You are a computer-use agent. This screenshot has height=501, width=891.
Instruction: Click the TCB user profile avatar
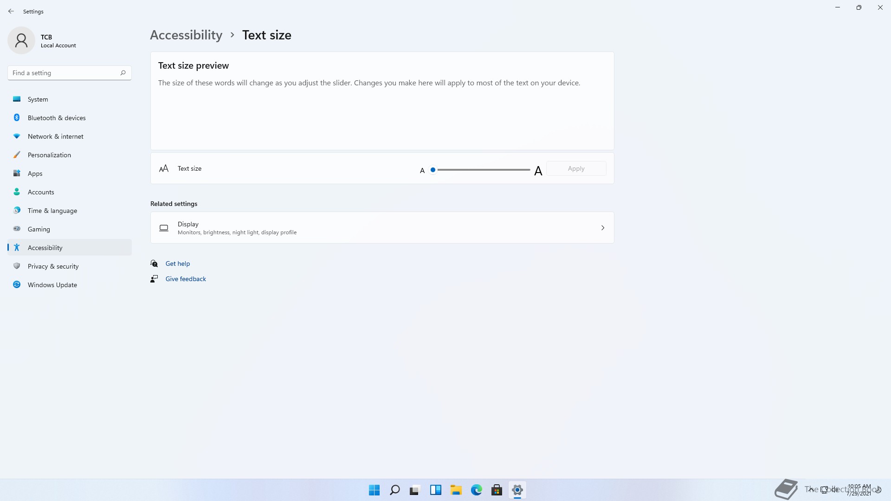click(21, 40)
